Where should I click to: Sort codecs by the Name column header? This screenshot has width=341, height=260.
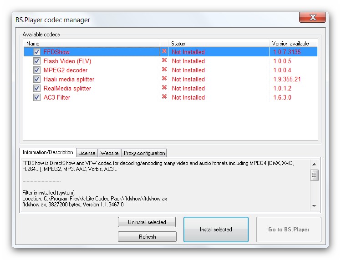(x=91, y=44)
